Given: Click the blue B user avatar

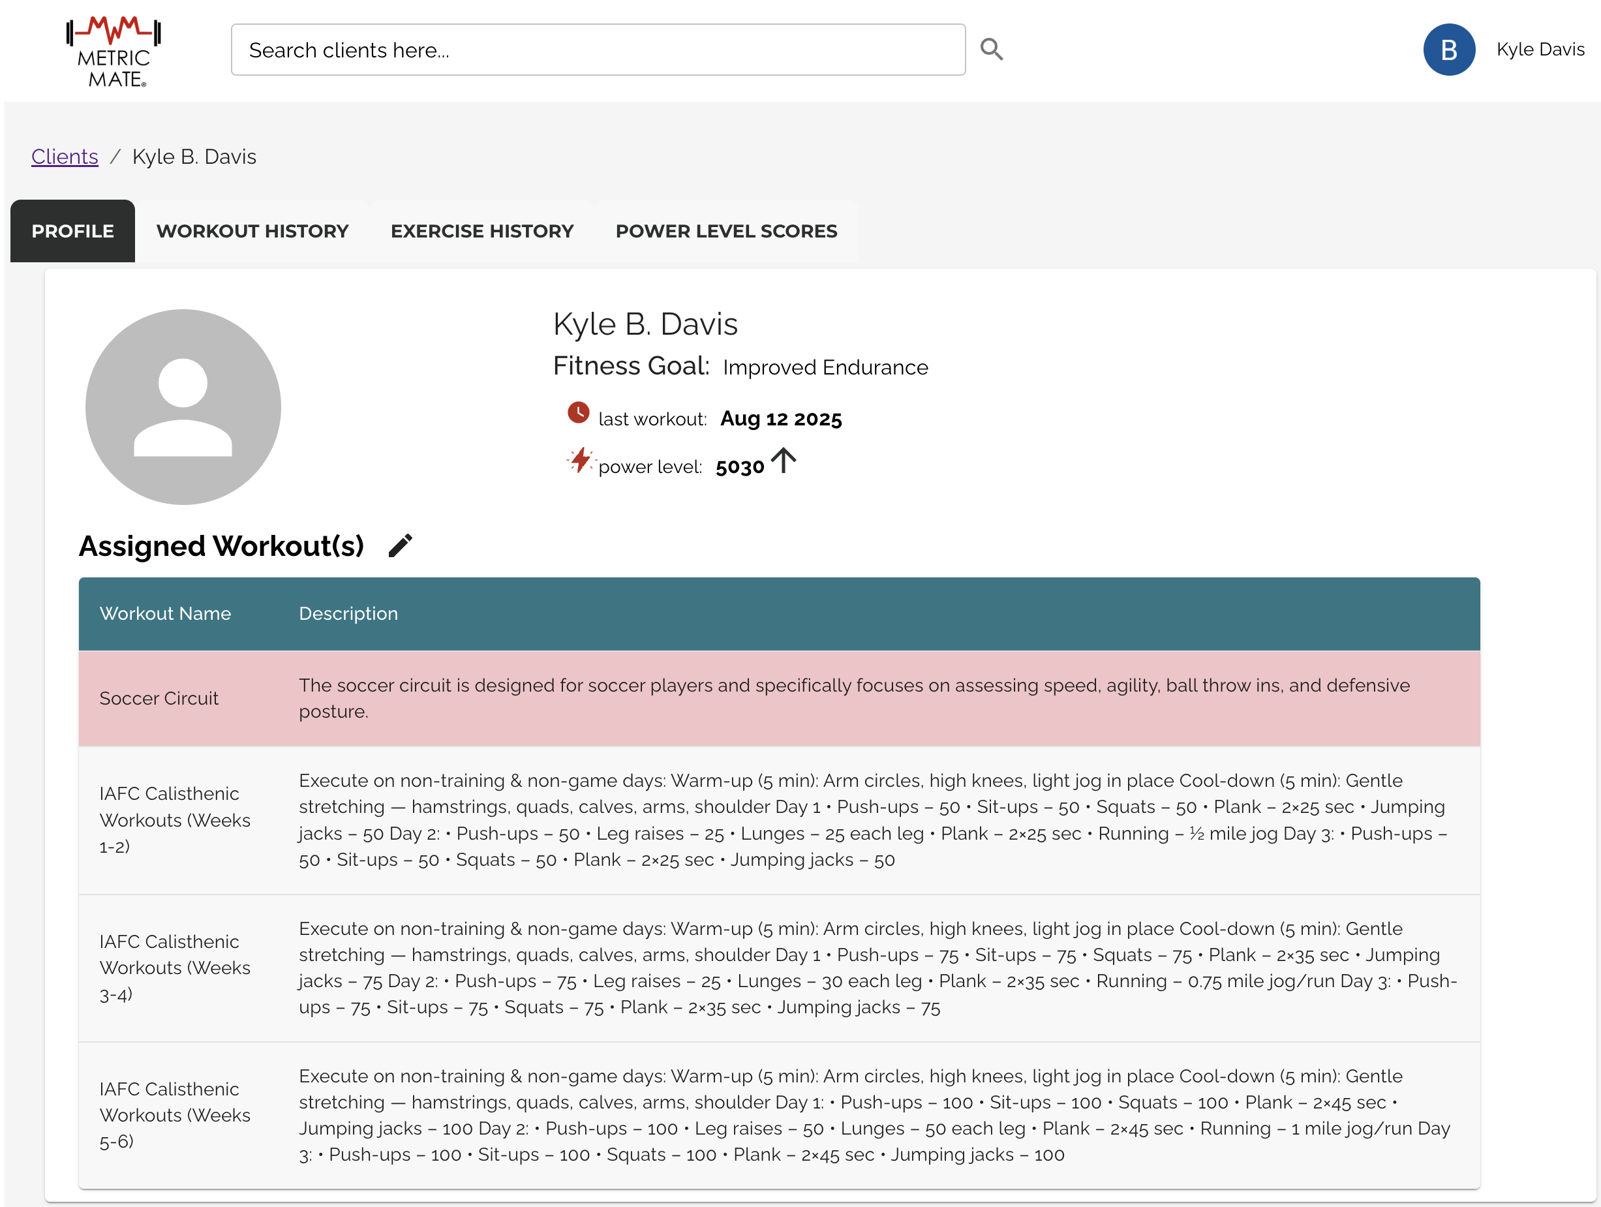Looking at the screenshot, I should [1448, 50].
